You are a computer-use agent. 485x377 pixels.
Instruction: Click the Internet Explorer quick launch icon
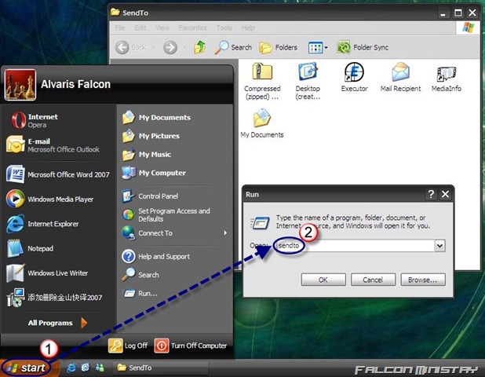[x=71, y=368]
